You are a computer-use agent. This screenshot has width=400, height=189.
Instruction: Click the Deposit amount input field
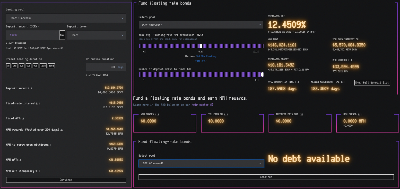(33, 35)
